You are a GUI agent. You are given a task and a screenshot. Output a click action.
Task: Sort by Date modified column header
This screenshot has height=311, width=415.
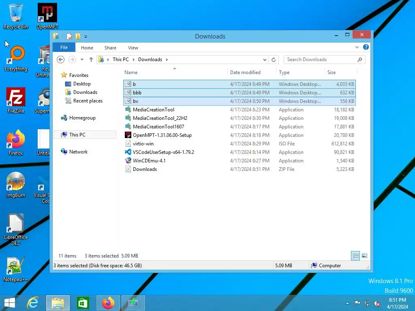click(245, 72)
